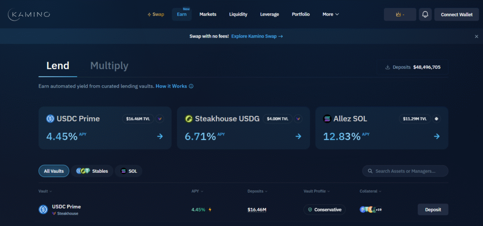The width and height of the screenshot is (483, 226).
Task: Click the info icon beside How it Works
Action: (191, 86)
